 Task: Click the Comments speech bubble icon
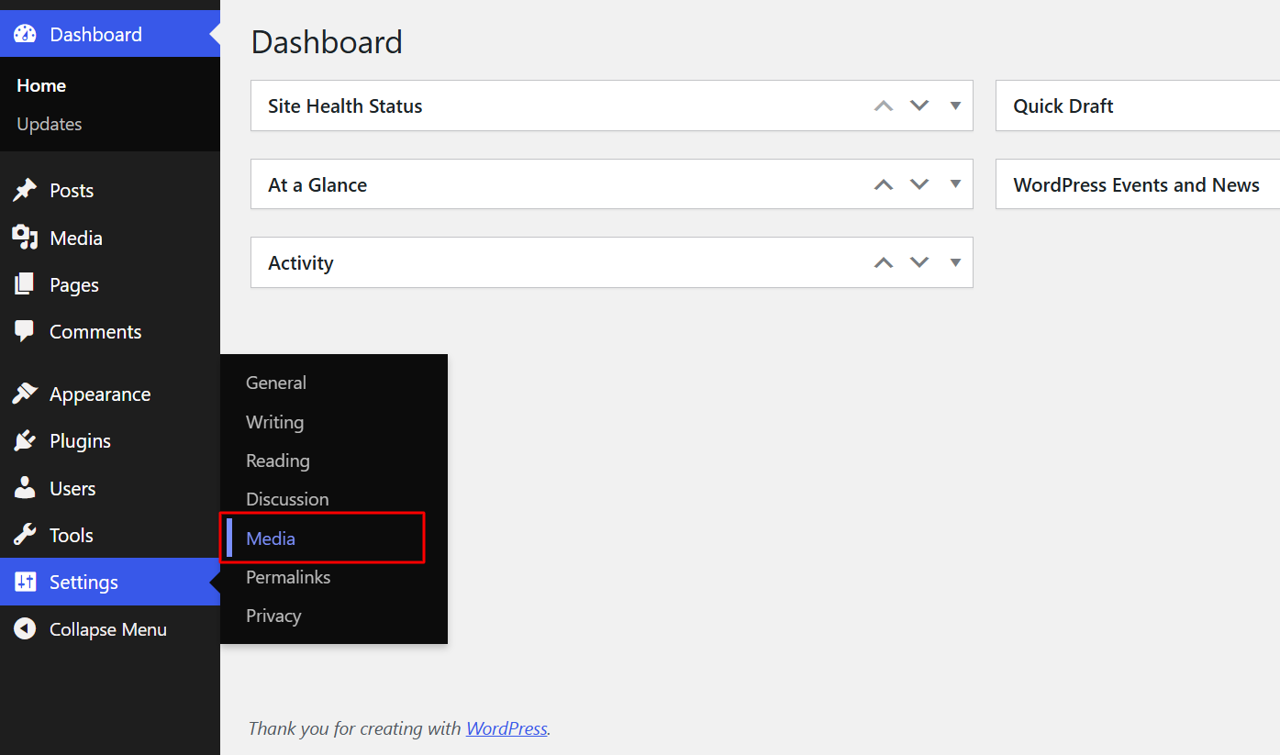tap(25, 332)
